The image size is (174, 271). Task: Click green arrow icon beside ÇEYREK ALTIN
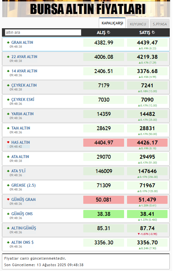pos(8,85)
